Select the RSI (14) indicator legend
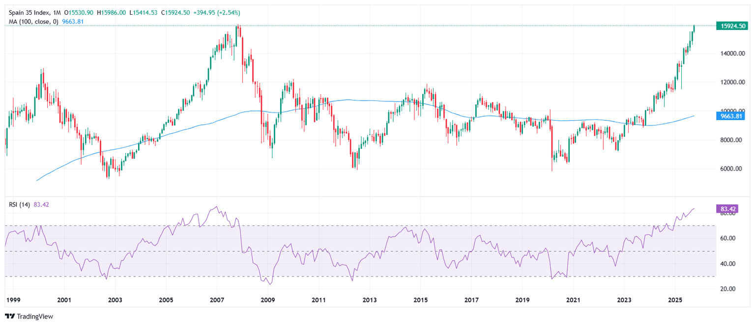This screenshot has height=325, width=755. point(20,205)
